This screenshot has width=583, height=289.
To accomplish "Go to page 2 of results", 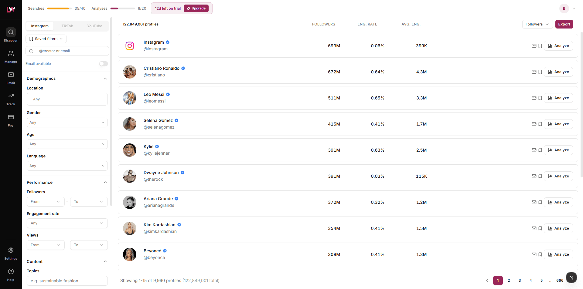I will coord(509,281).
